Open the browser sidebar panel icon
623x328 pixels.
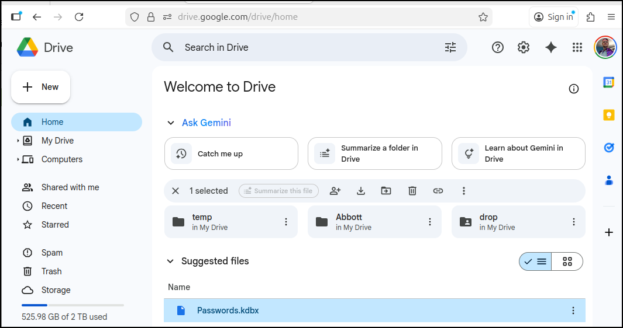pos(16,17)
